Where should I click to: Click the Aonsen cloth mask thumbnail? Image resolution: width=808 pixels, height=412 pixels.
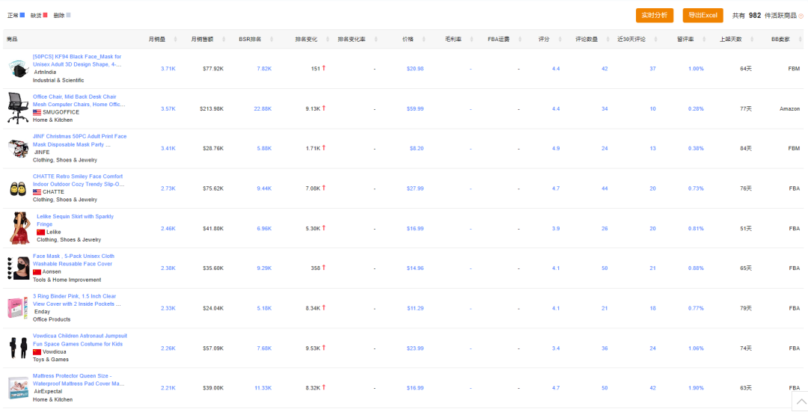[18, 268]
